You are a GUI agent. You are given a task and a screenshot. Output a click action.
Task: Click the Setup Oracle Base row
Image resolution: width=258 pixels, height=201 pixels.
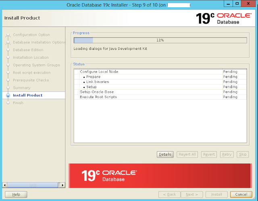coord(160,92)
